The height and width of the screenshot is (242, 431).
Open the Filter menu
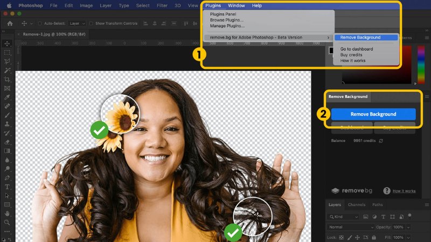tap(162, 5)
